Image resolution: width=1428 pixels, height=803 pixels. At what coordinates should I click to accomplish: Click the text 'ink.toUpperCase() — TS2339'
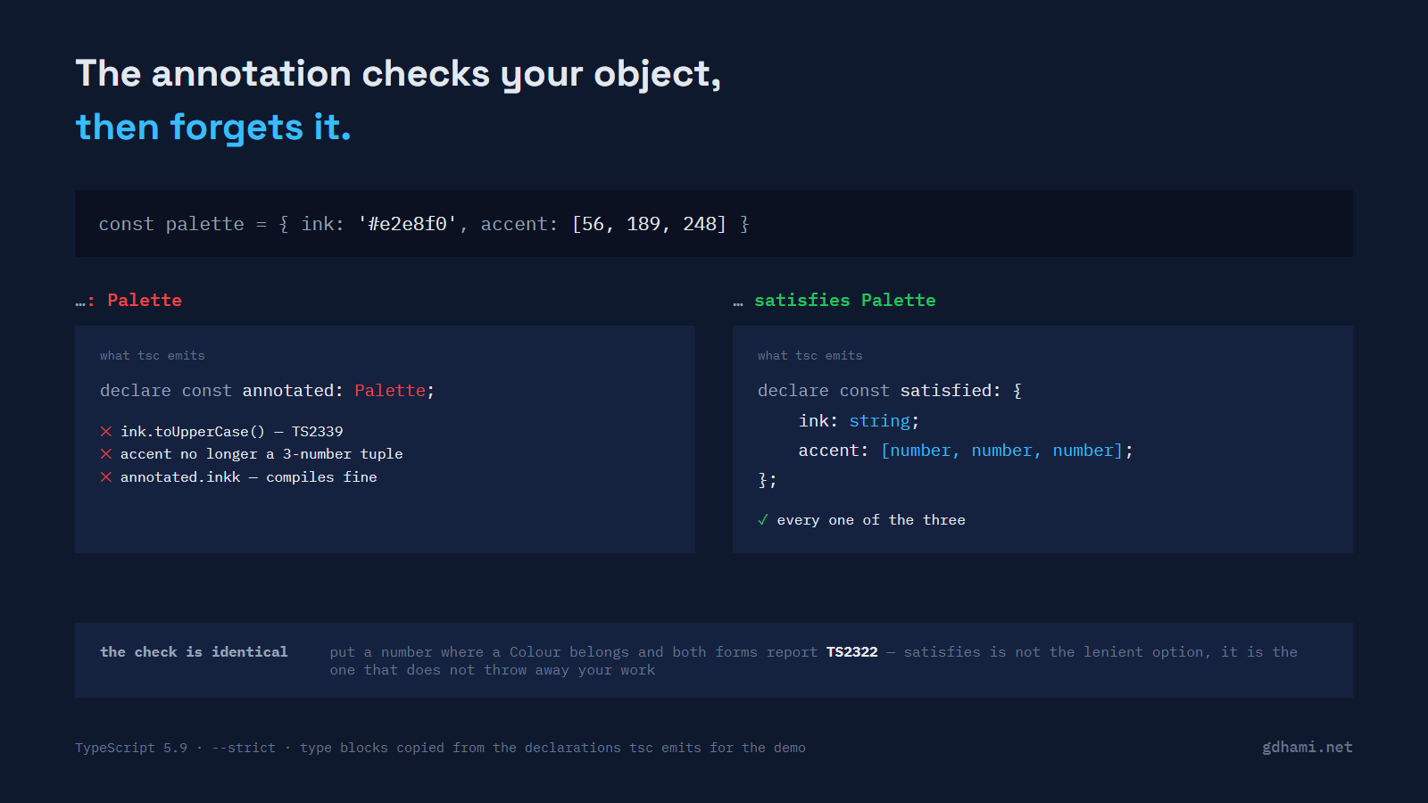click(232, 432)
